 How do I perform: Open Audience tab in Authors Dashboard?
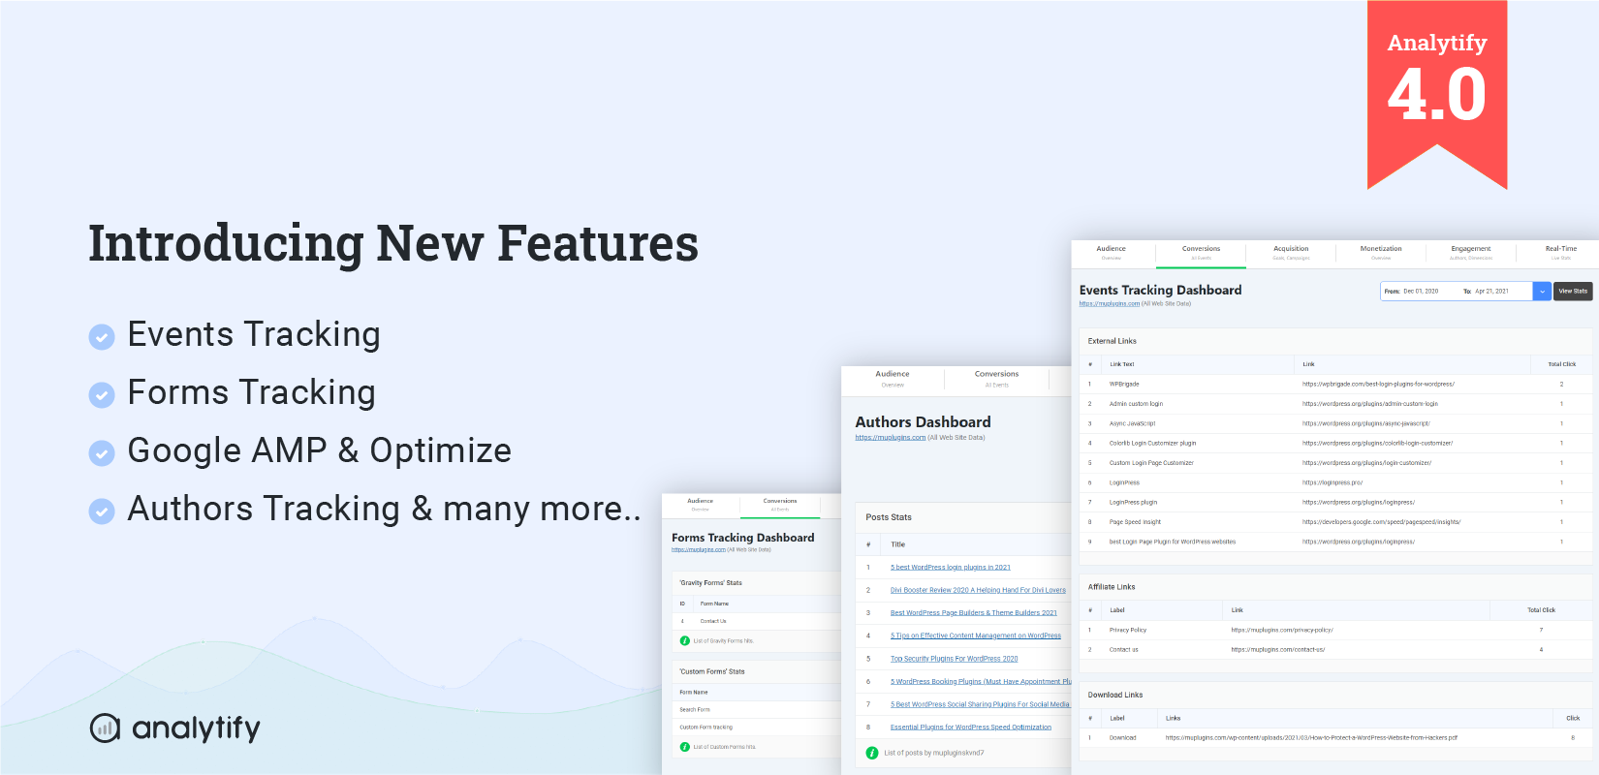pyautogui.click(x=893, y=378)
